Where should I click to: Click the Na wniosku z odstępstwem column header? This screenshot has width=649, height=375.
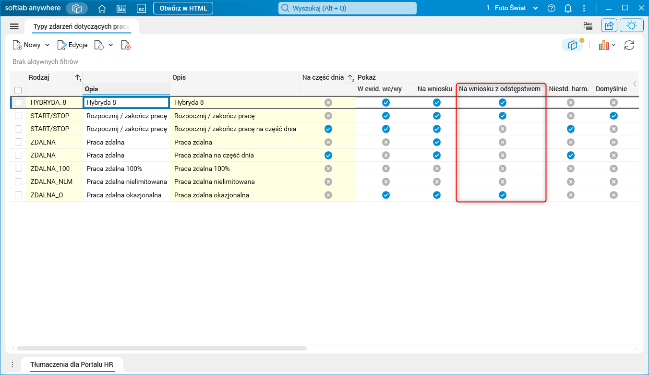pyautogui.click(x=500, y=89)
